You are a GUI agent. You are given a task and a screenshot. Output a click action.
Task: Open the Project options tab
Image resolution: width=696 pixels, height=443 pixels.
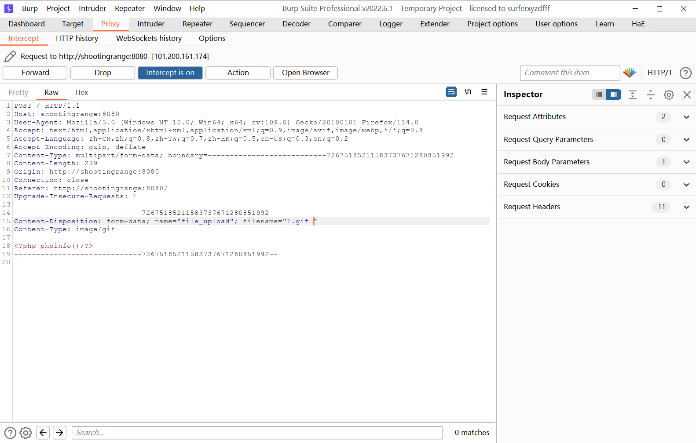(492, 24)
